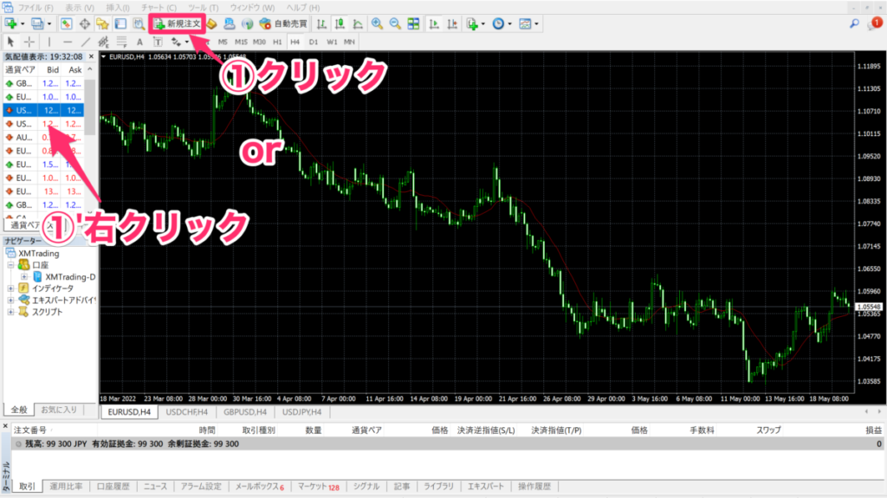Select the crosshair tool
887x498 pixels.
click(29, 42)
